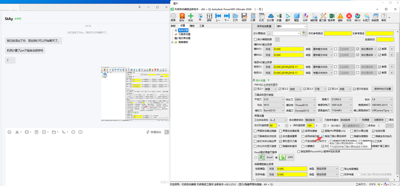Switch to the 参数 tab
The image size is (400, 186).
[x=173, y=26]
